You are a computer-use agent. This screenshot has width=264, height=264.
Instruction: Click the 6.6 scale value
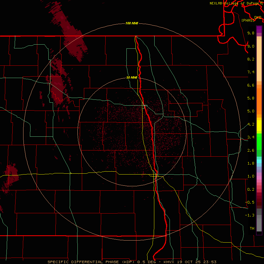point(251,85)
